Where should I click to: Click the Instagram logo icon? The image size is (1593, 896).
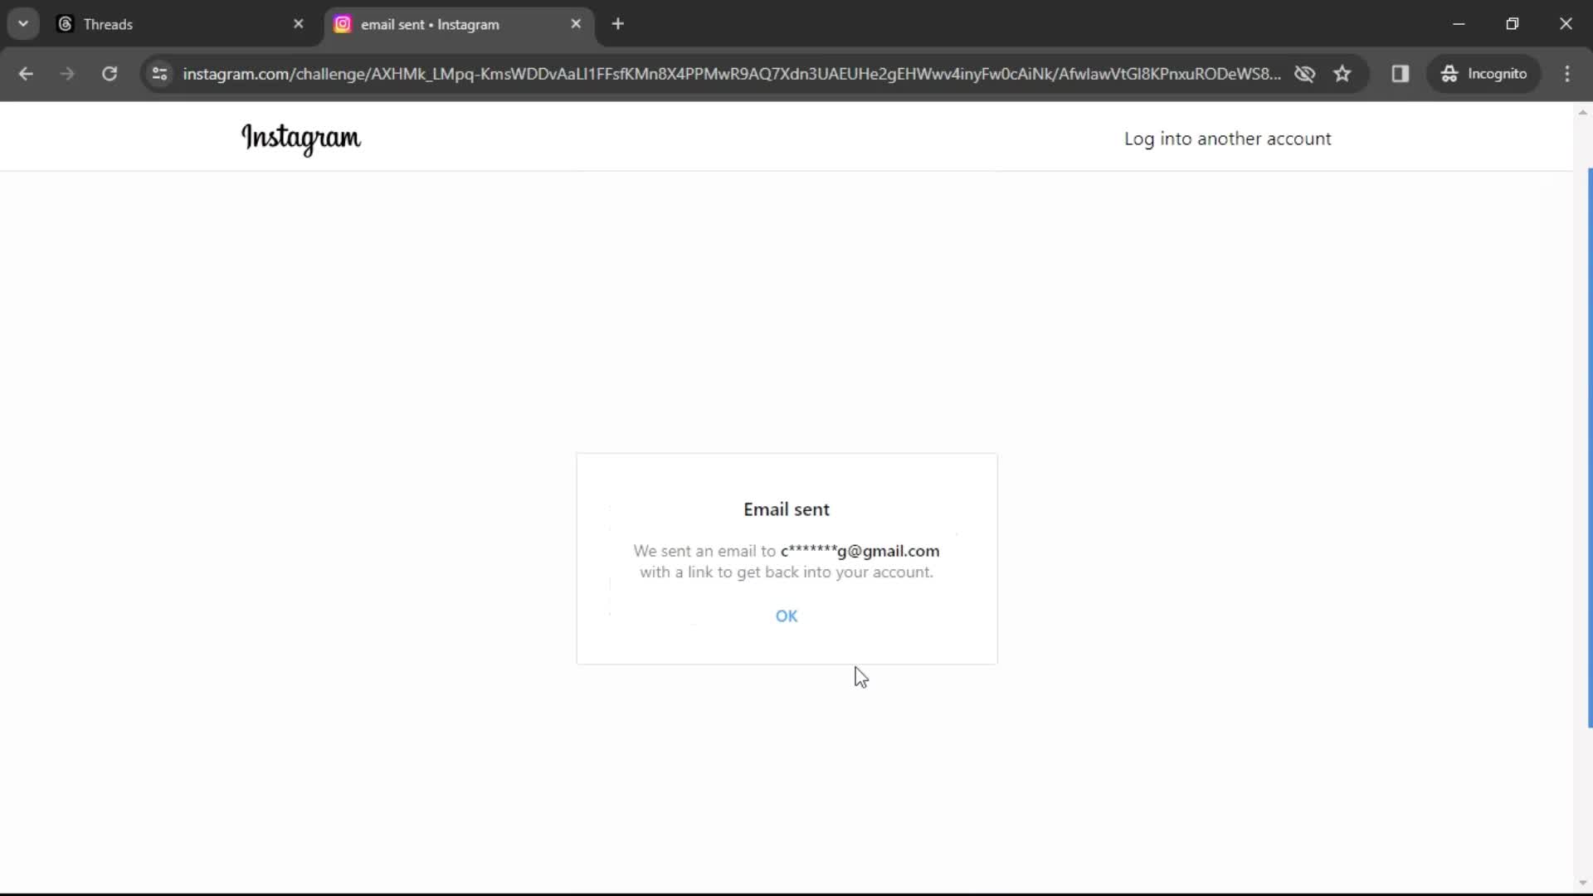[x=301, y=139]
